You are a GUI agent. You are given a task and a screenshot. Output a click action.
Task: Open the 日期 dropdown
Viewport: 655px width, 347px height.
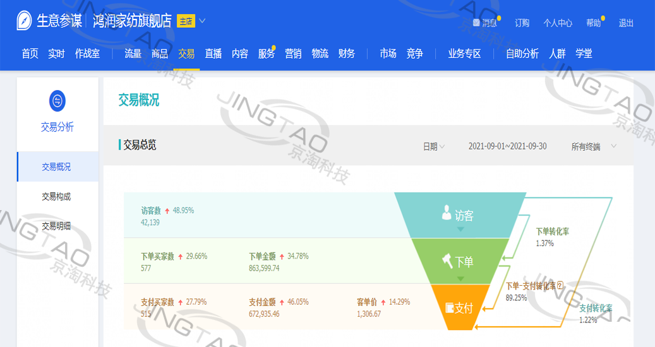(433, 146)
